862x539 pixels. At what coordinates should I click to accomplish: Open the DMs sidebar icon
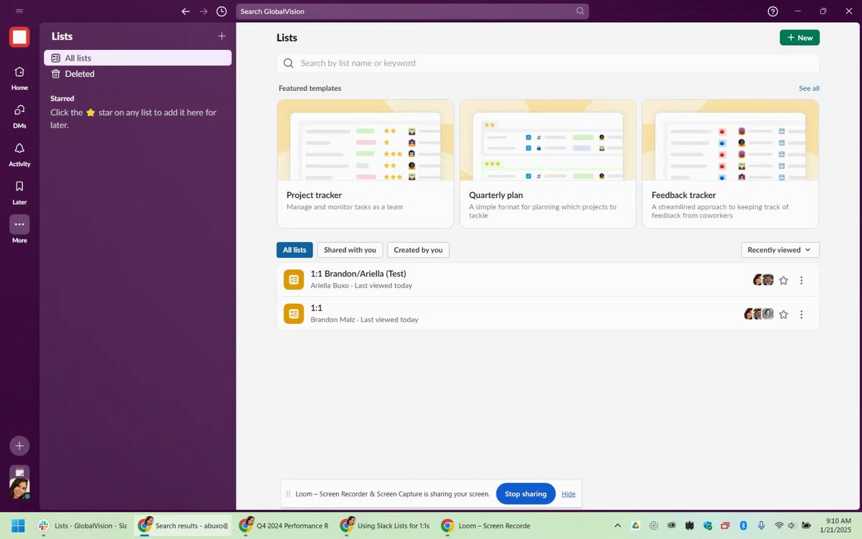(x=20, y=110)
